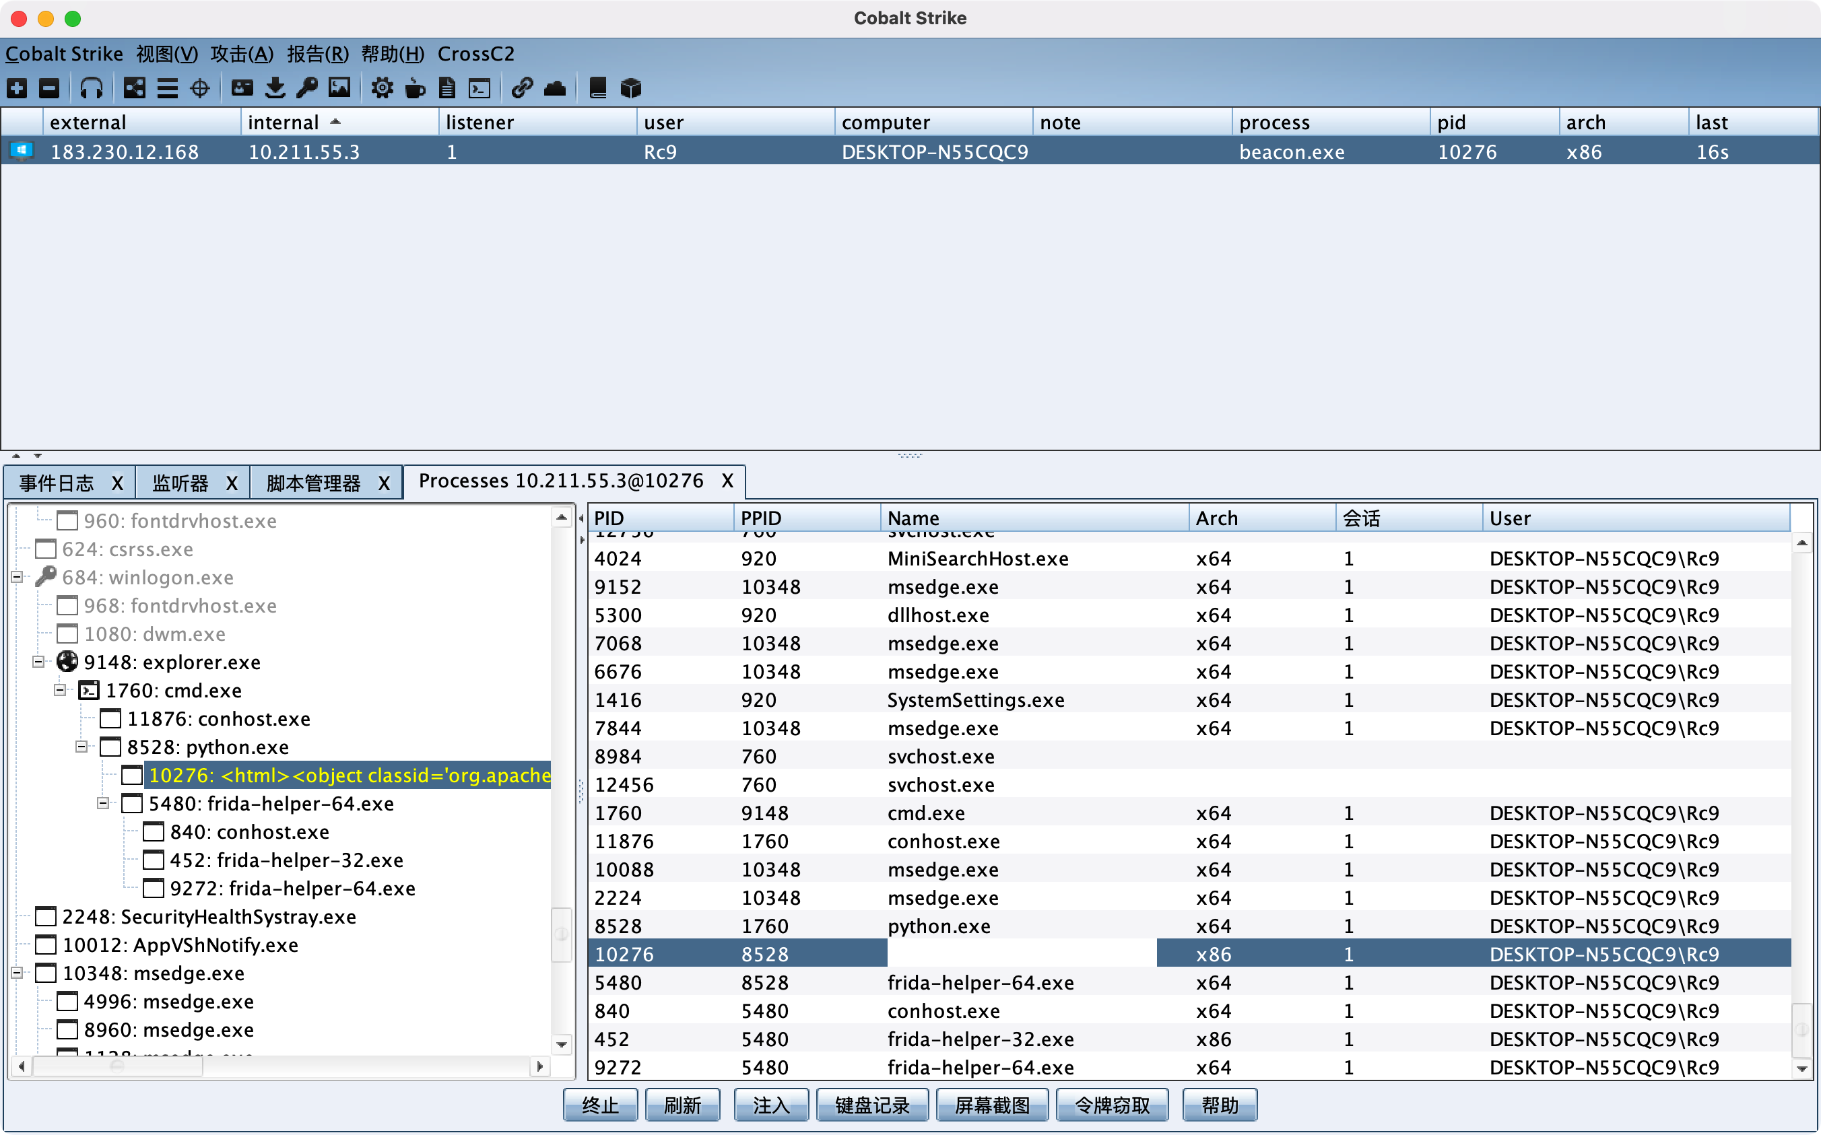Screen dimensions: 1821x1135
Task: Click process tree vertical scrollbar down arrow
Action: pos(562,1044)
